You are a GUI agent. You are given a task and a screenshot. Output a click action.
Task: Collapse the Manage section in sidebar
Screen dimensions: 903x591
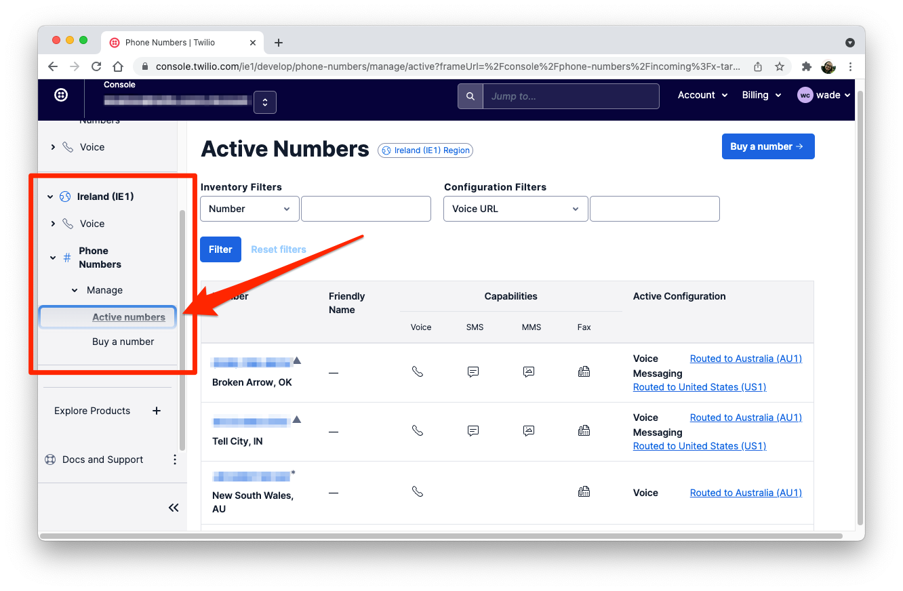click(x=75, y=290)
